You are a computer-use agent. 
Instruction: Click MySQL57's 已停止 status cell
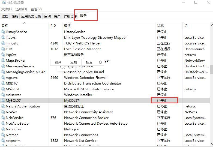click(162, 101)
